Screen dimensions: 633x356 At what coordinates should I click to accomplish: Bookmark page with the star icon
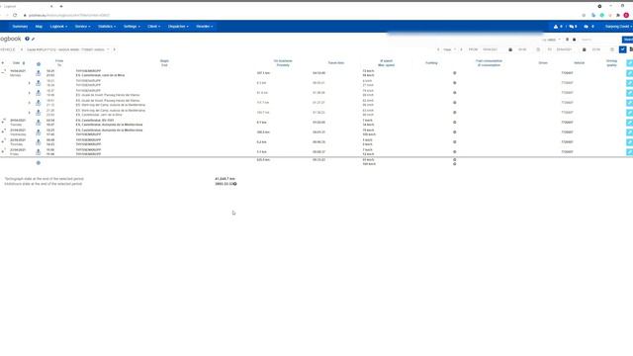(584, 16)
